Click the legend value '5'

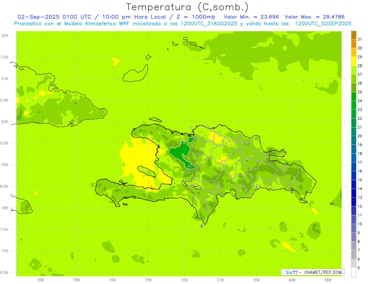tap(358, 268)
